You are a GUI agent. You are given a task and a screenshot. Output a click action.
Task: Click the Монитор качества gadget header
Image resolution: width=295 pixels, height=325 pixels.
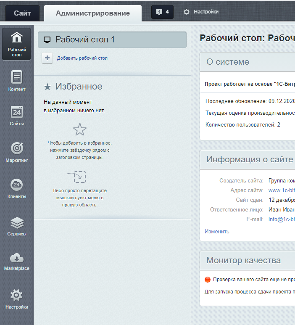point(248,260)
